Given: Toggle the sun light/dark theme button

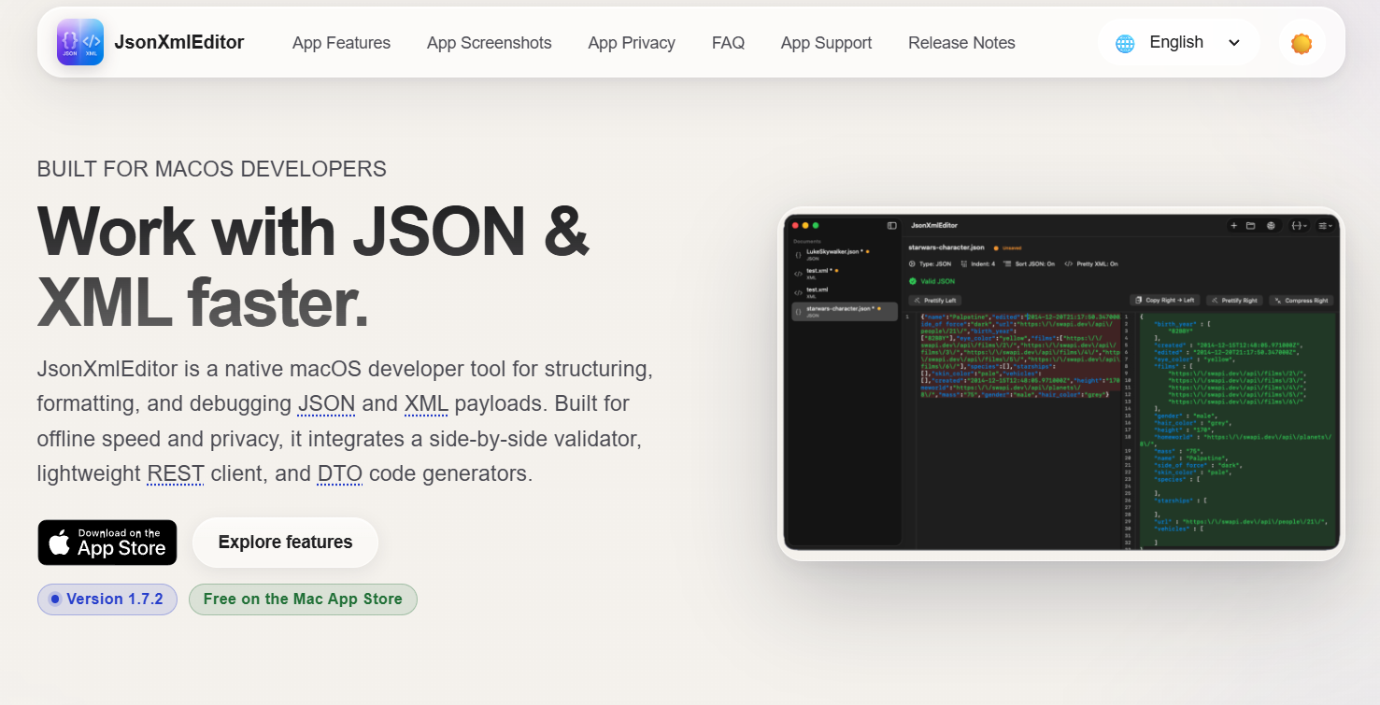Looking at the screenshot, I should (1302, 43).
